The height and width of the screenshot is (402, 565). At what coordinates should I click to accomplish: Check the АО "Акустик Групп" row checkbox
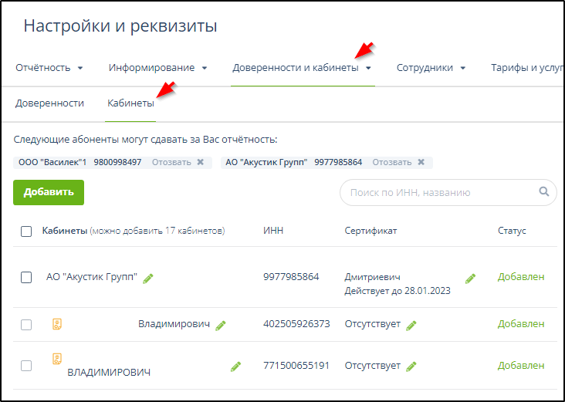pyautogui.click(x=26, y=278)
